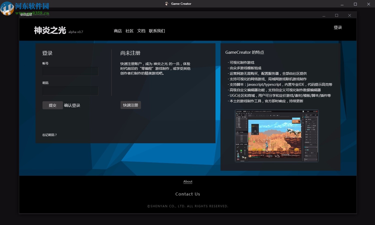Open the 商店 (Store) menu item
This screenshot has height=225, width=375.
pyautogui.click(x=118, y=31)
